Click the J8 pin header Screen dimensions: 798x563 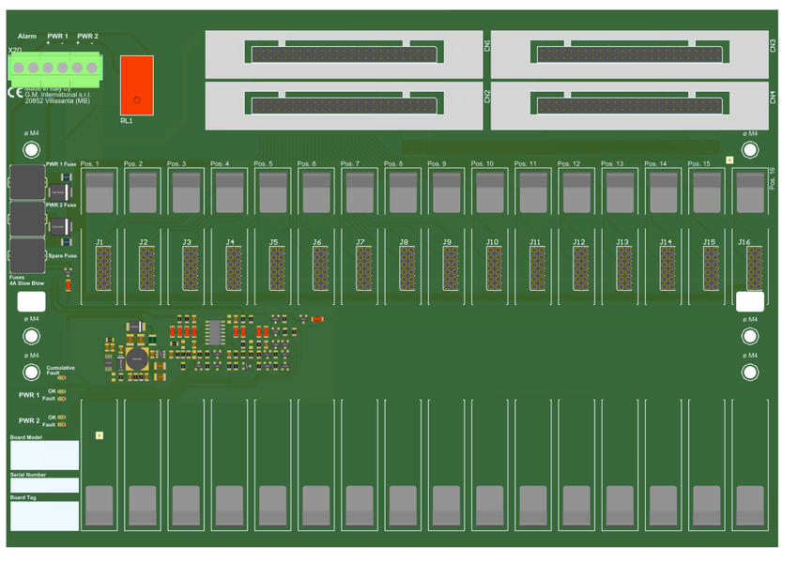[x=407, y=269]
